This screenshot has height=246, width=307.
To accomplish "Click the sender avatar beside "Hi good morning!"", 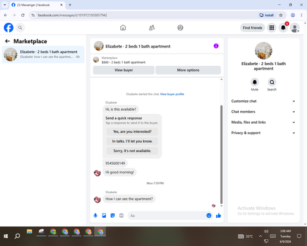I will click(98, 173).
